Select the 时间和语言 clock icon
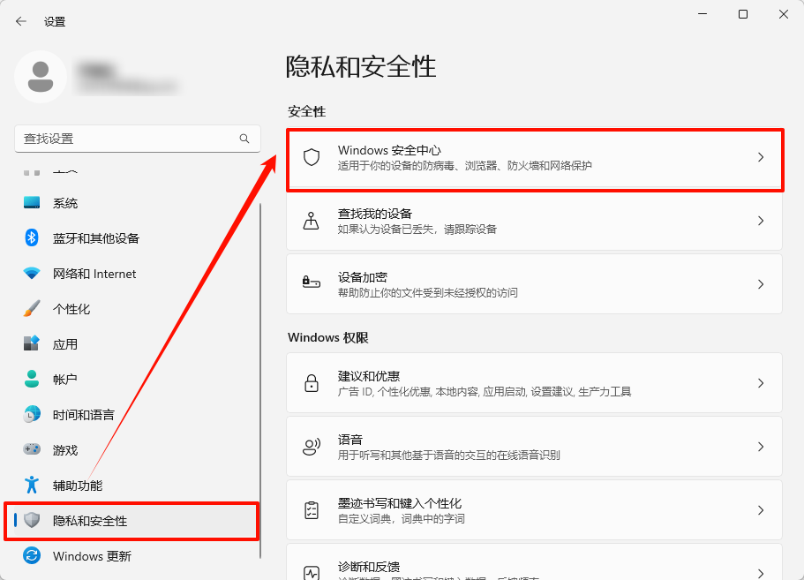This screenshot has width=804, height=580. [30, 414]
